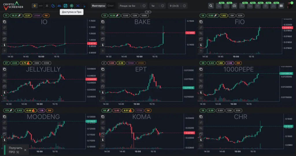Click the plus icon on CHR chart

[x=201, y=145]
